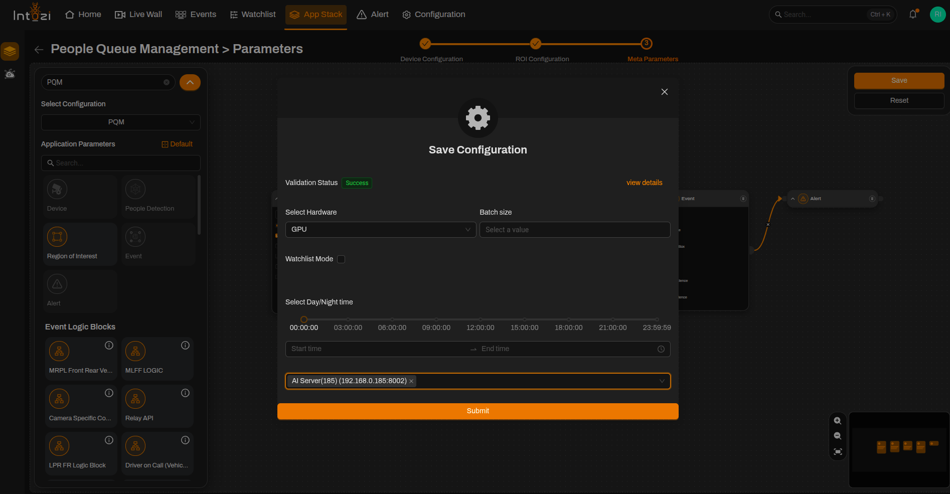
Task: Click info icon on MRPL Front Rear block
Action: pos(109,345)
